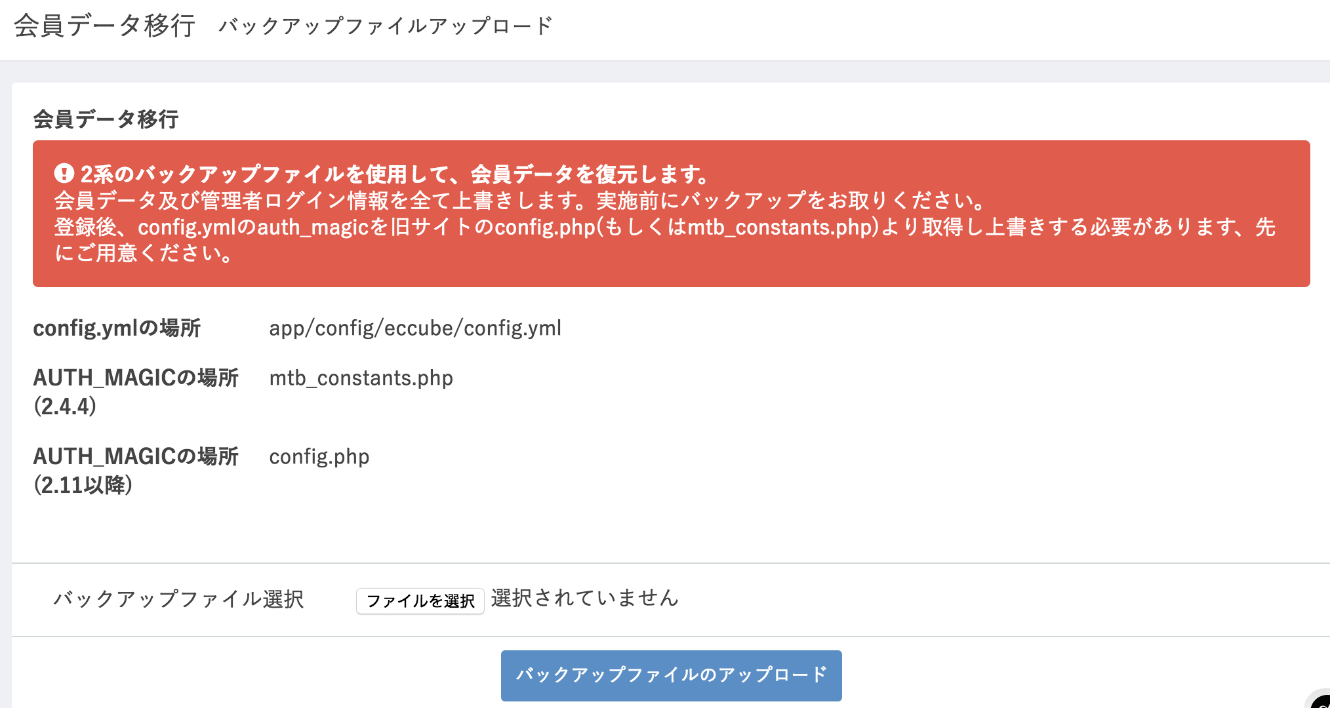Click the round black icon at bottom-right corner
1330x708 pixels.
click(1321, 700)
